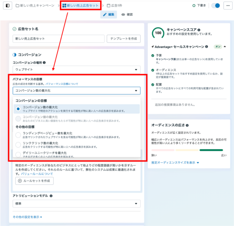Viewport: 234px width, 226px height.
Task: Switch to the 確認 tab
Action: coord(127,14)
